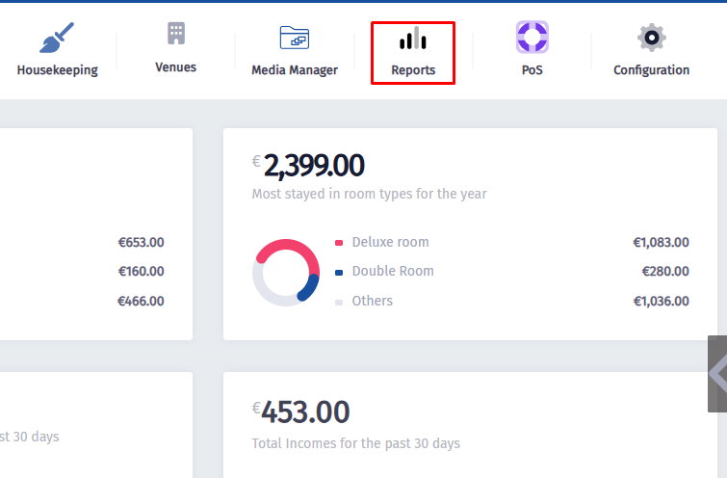Select the Double Room legend label
The width and height of the screenshot is (727, 478).
pos(393,271)
